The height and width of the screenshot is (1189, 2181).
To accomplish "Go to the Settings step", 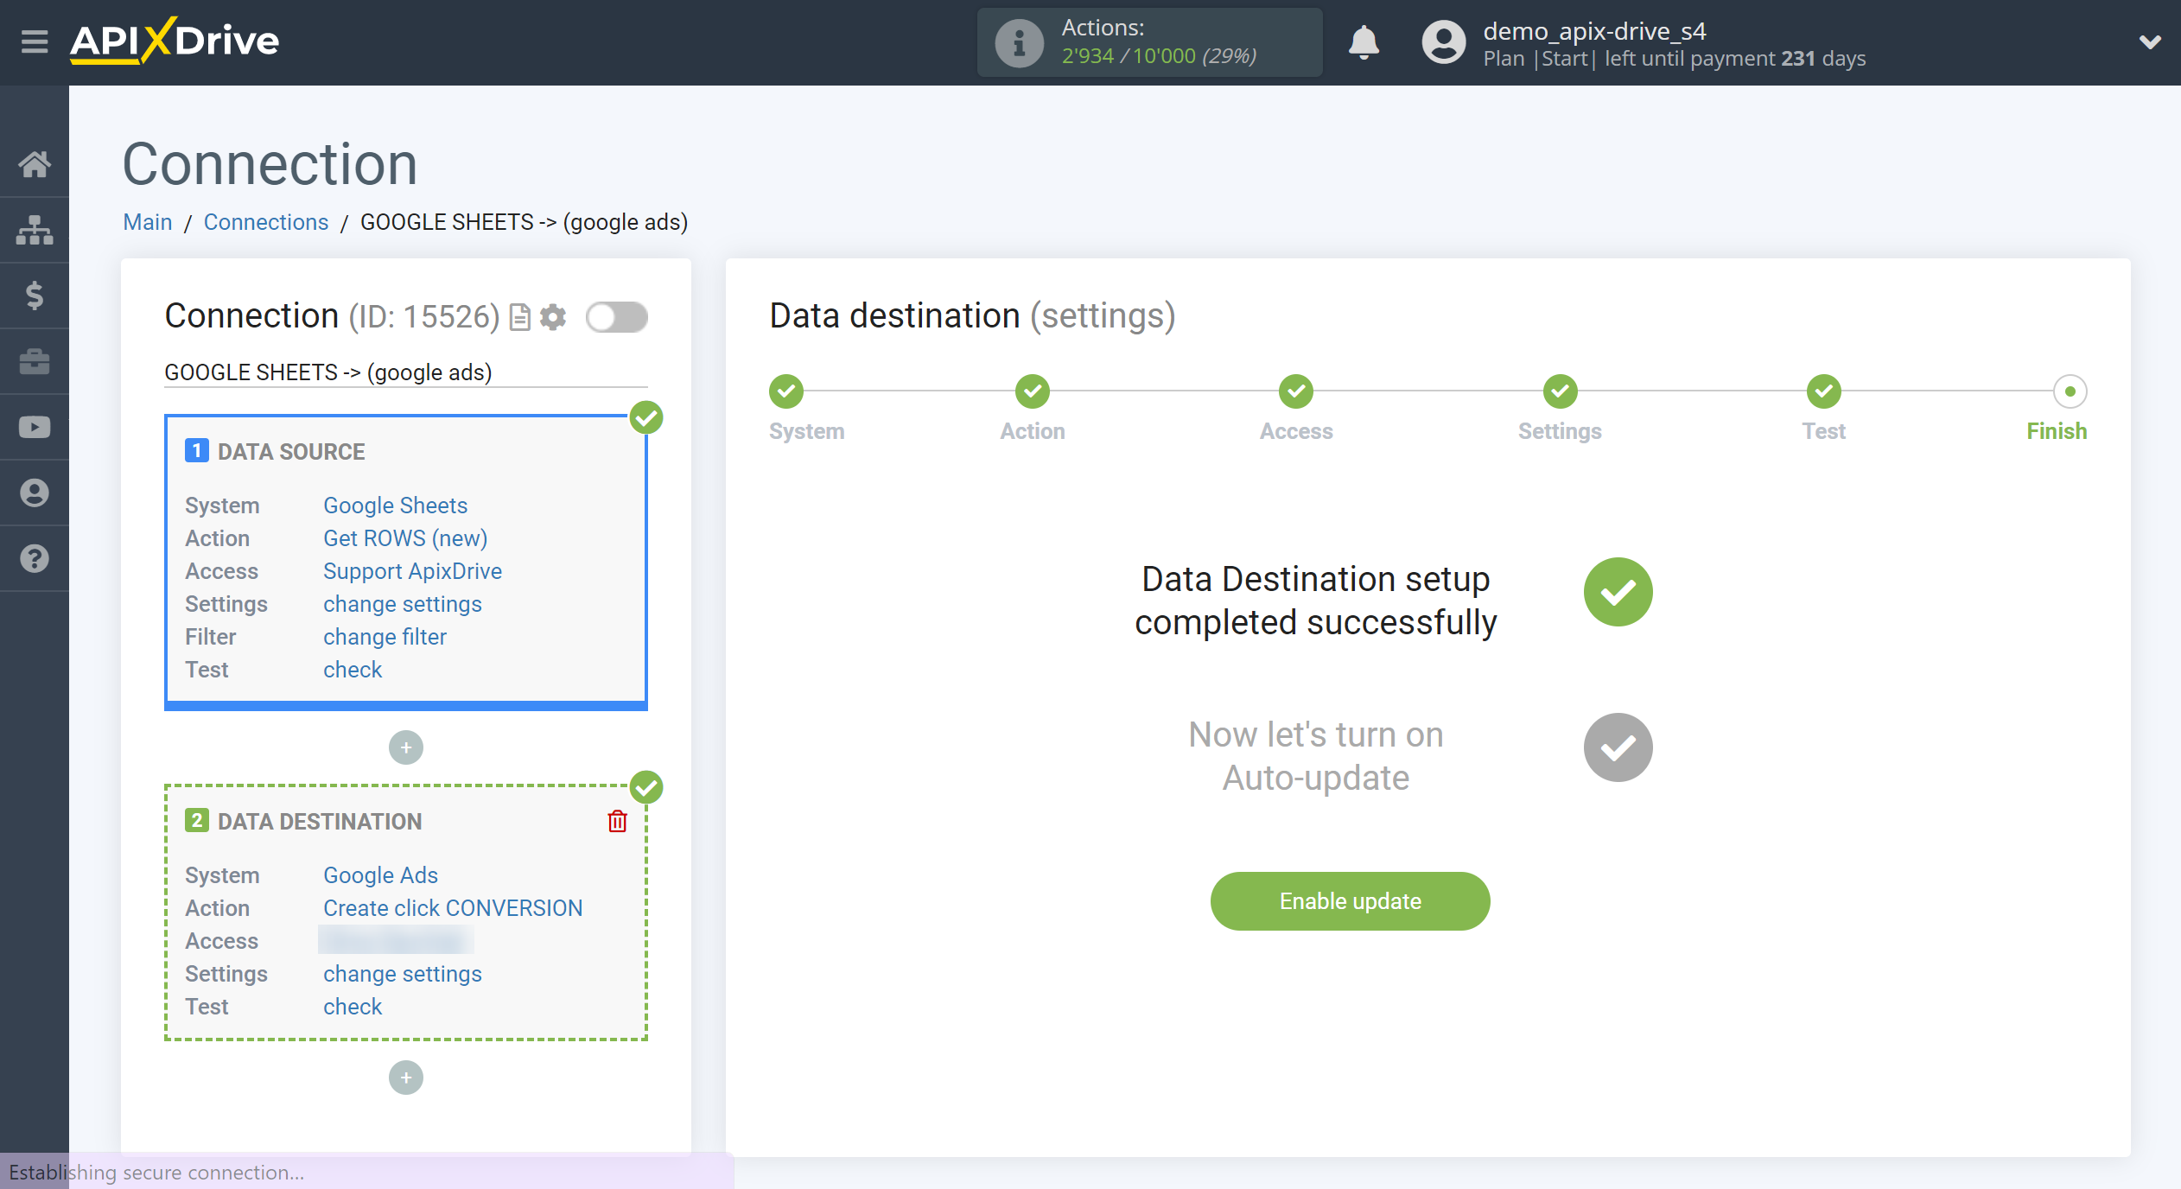I will click(x=1561, y=391).
